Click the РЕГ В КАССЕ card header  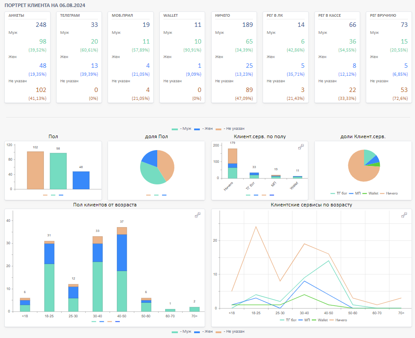(329, 15)
